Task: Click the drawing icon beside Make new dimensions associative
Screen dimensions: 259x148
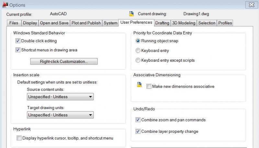Action: click(x=139, y=85)
